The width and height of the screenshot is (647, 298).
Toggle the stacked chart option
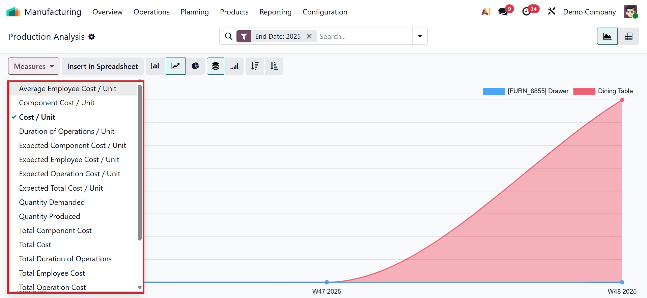(216, 66)
